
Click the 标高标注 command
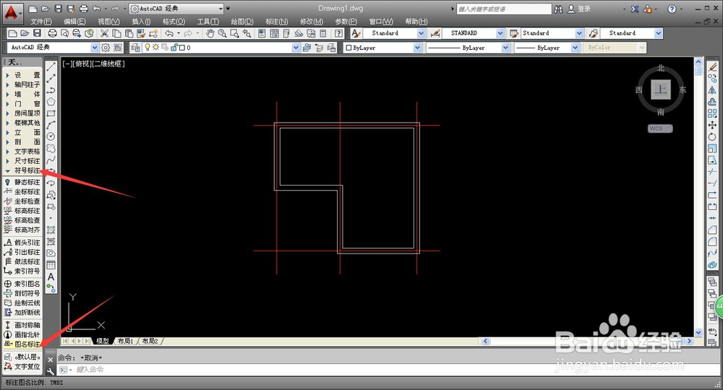tap(22, 210)
